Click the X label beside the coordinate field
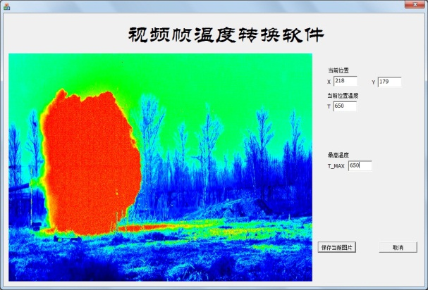 [329, 82]
